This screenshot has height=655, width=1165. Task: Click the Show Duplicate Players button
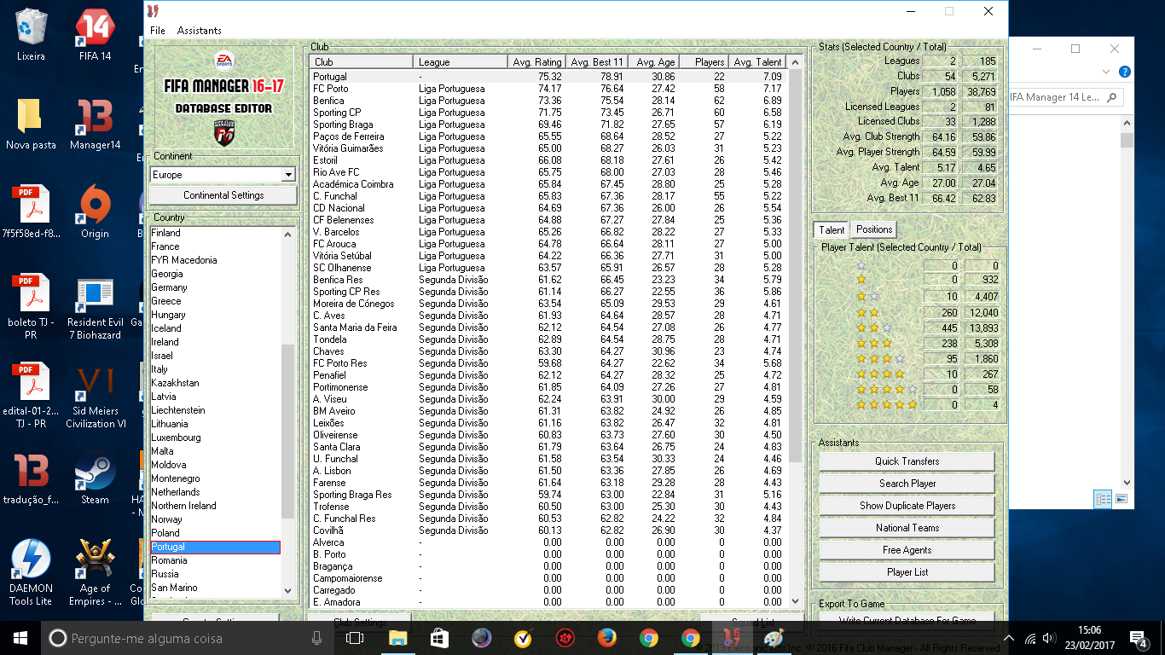click(907, 506)
